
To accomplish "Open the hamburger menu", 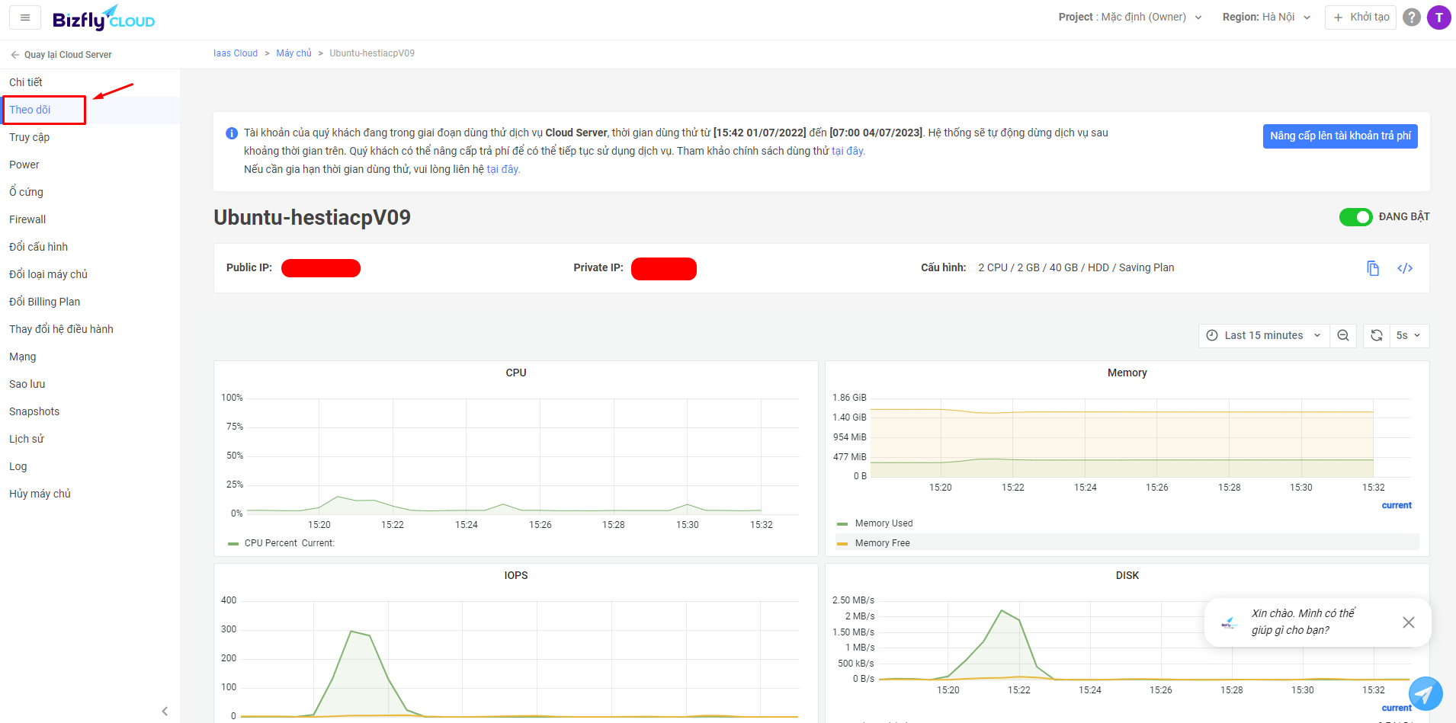I will click(25, 18).
